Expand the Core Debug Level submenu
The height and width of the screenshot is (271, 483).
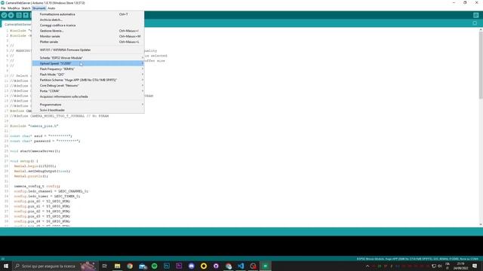pyautogui.click(x=88, y=85)
